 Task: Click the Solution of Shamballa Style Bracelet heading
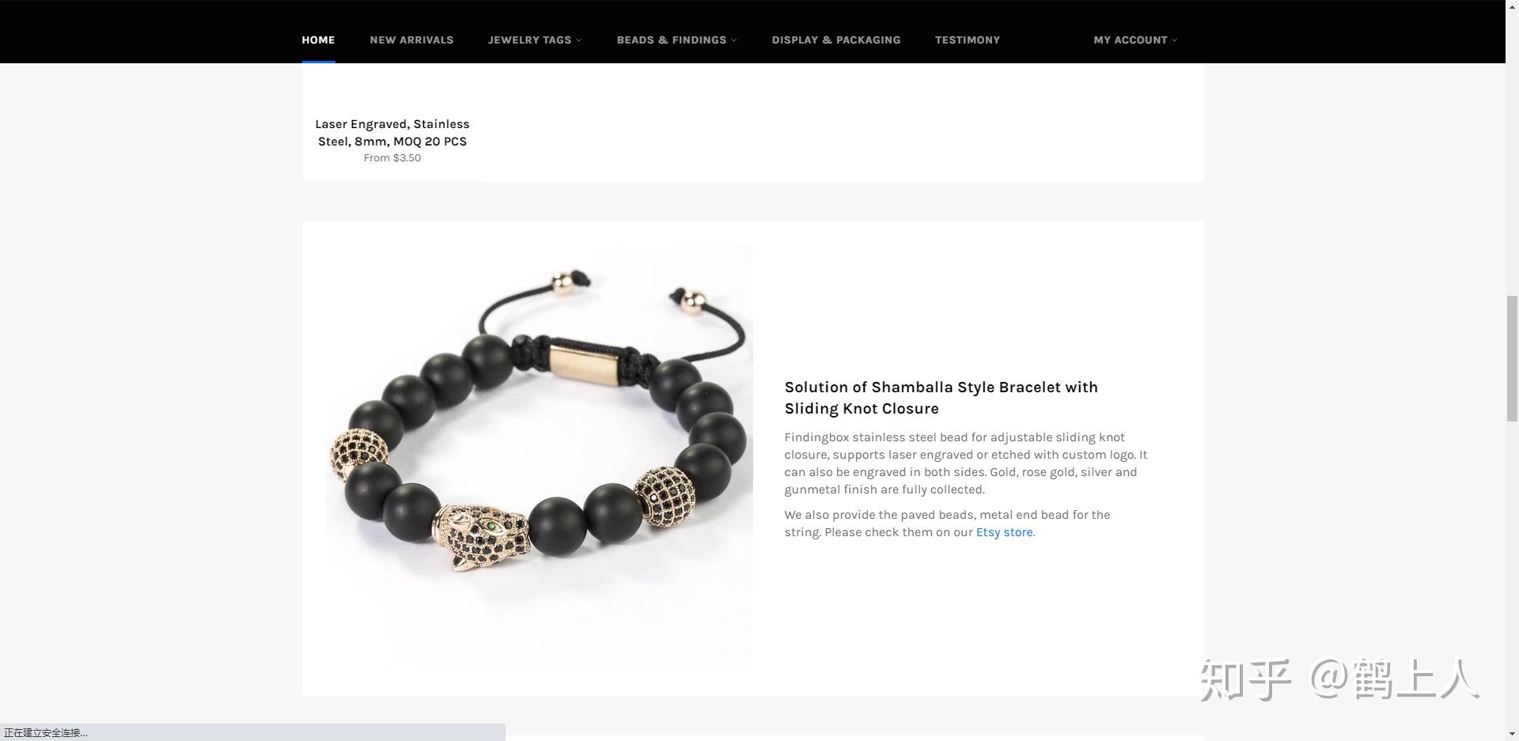pyautogui.click(x=941, y=398)
